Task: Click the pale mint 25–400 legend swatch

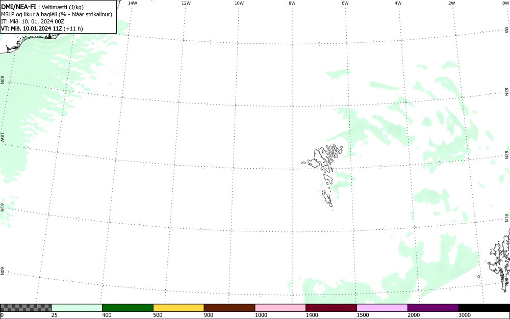Action: pyautogui.click(x=77, y=308)
